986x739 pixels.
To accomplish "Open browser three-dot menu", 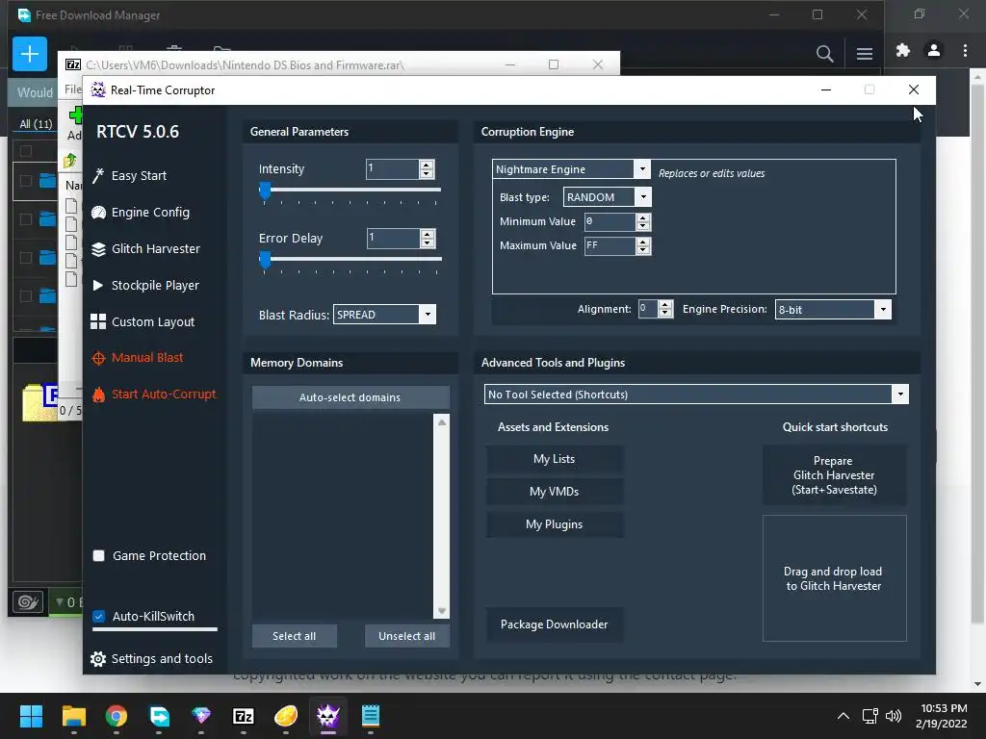I will point(965,50).
